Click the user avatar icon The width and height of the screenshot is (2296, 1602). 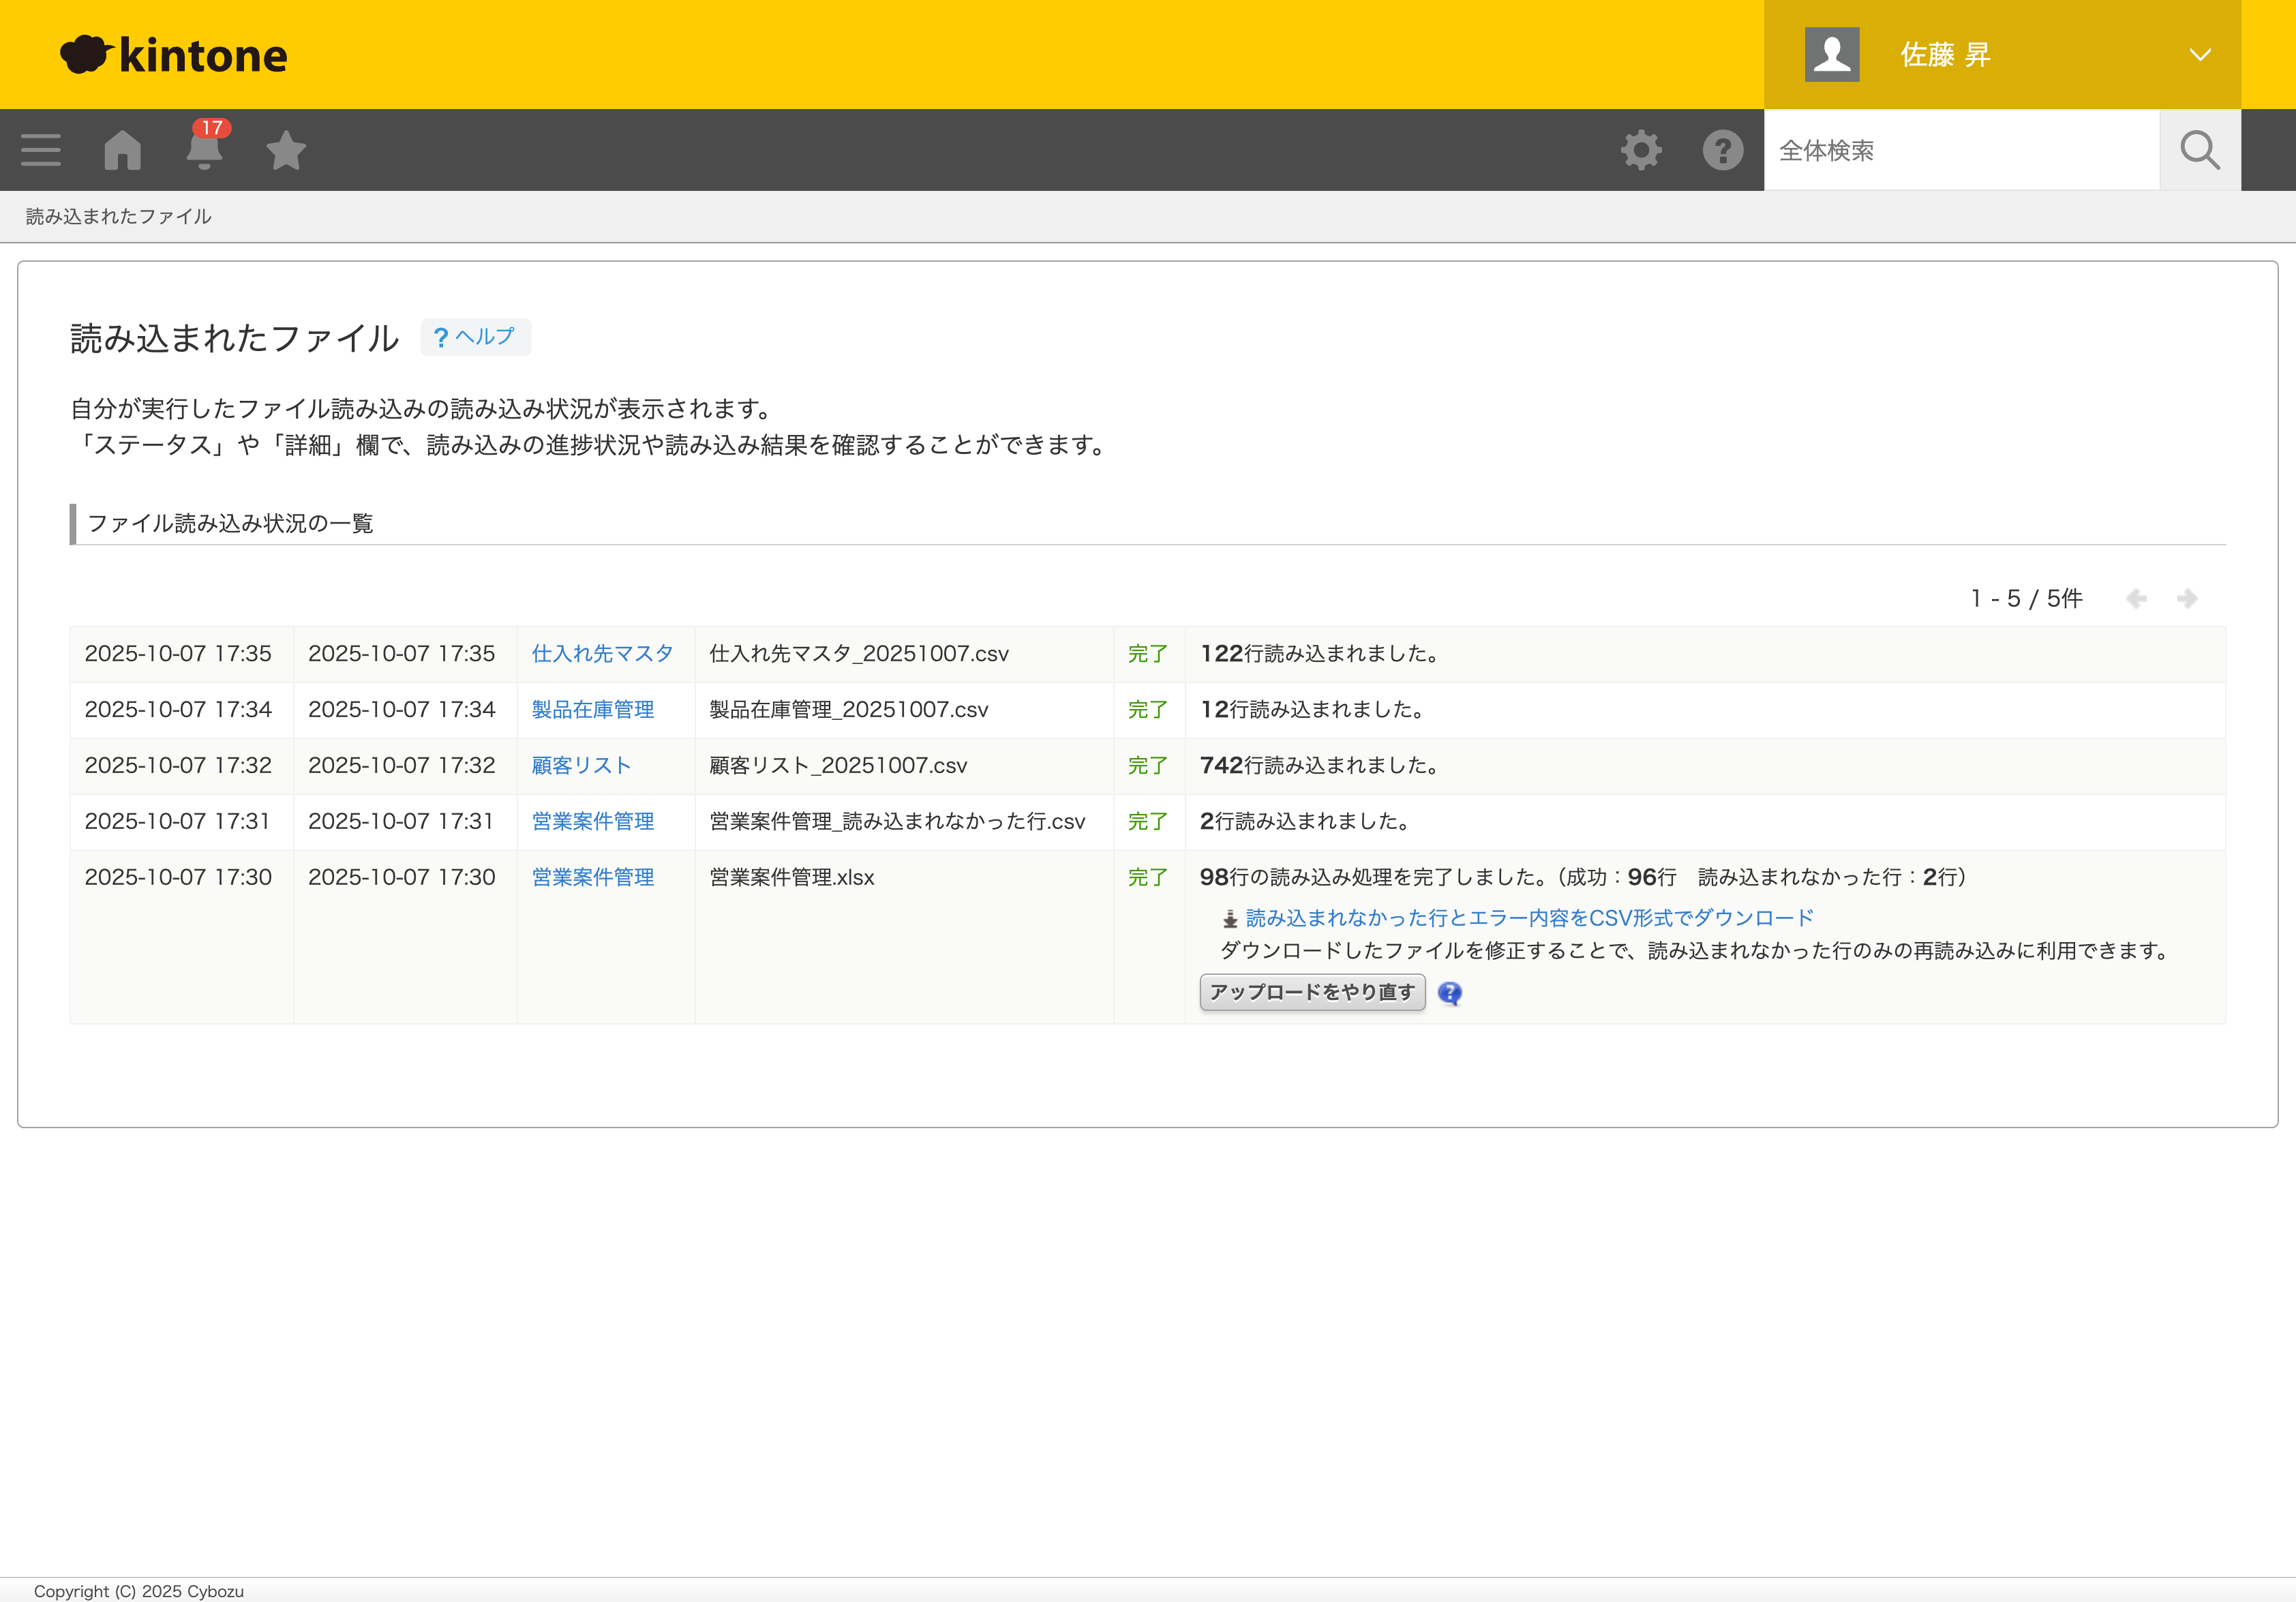1831,54
